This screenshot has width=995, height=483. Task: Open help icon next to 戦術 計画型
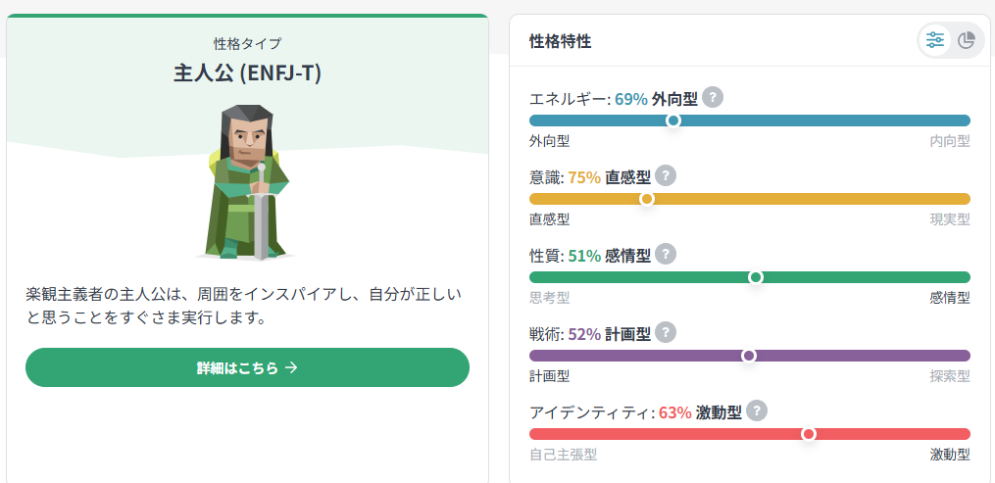pos(665,332)
